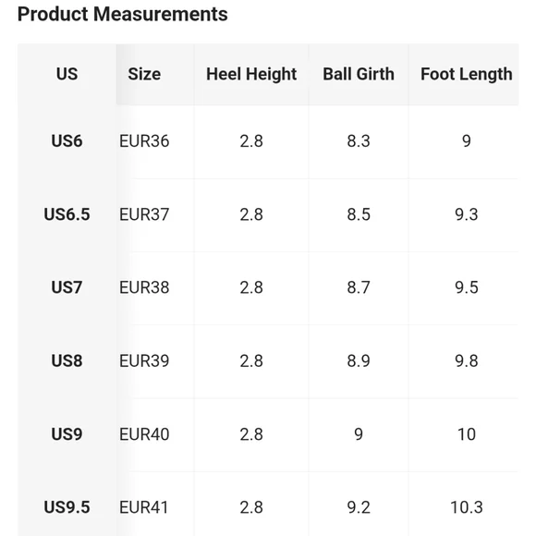Viewport: 536px width, 536px height.
Task: Select the US6.5 row label
Action: [67, 214]
